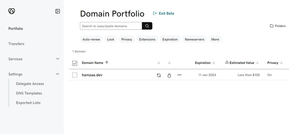The image size is (289, 134).
Task: Open the More filters dropdown
Action: click(x=215, y=39)
